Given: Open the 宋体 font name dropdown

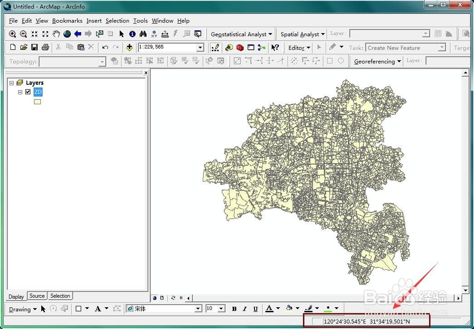Looking at the screenshot, I should coord(198,309).
